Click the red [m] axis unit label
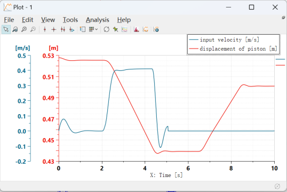 (53, 48)
